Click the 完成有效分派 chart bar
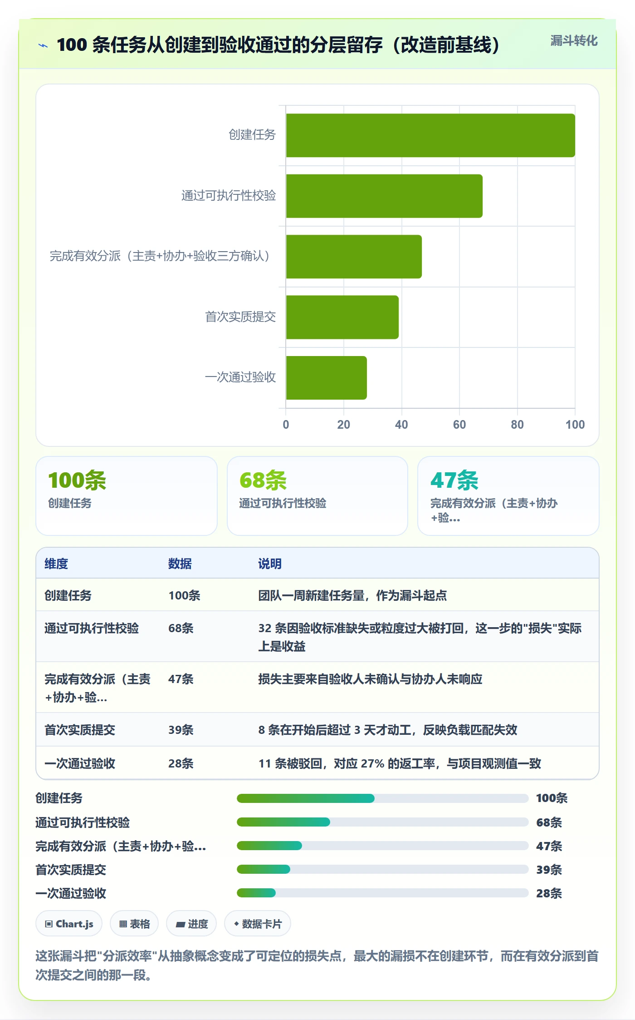Screen dimensions: 635x1020 (x=354, y=257)
